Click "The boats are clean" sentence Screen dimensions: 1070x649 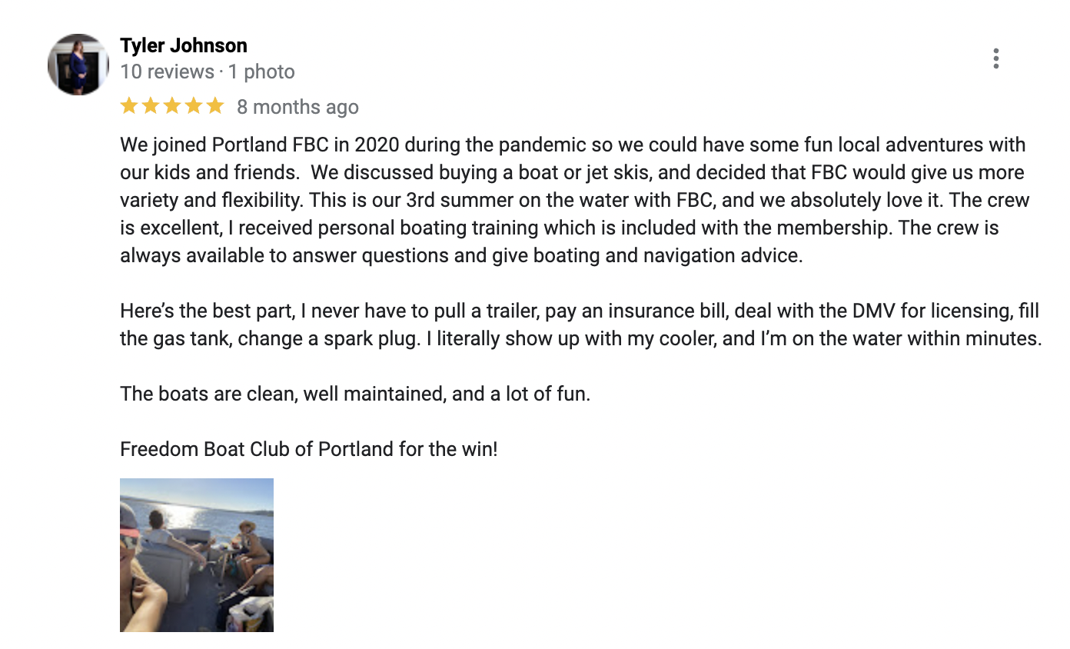pyautogui.click(x=355, y=394)
